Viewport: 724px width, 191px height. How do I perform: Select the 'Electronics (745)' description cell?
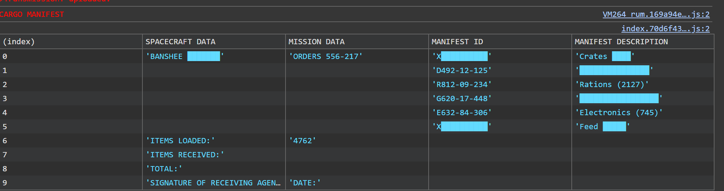point(643,112)
